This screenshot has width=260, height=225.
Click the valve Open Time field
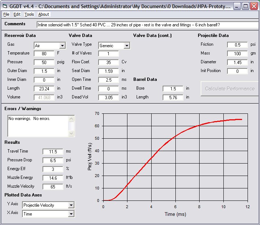pos(108,80)
